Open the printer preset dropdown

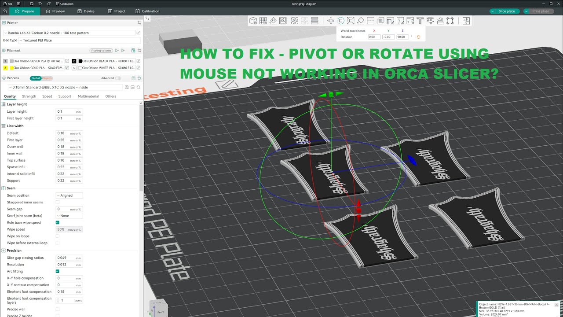(69, 33)
